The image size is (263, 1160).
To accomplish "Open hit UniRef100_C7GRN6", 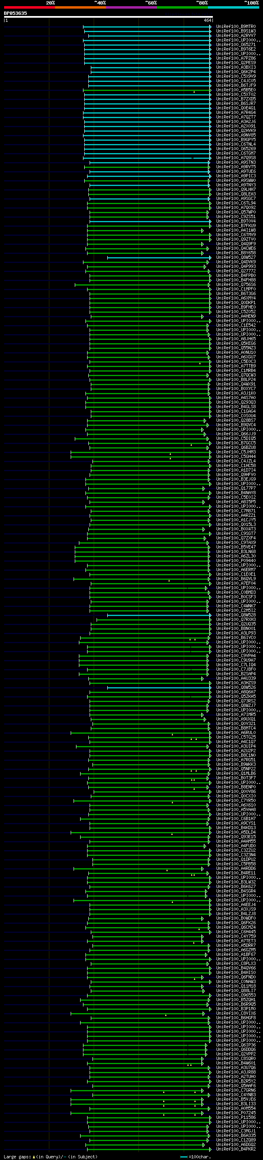I will click(235, 1090).
